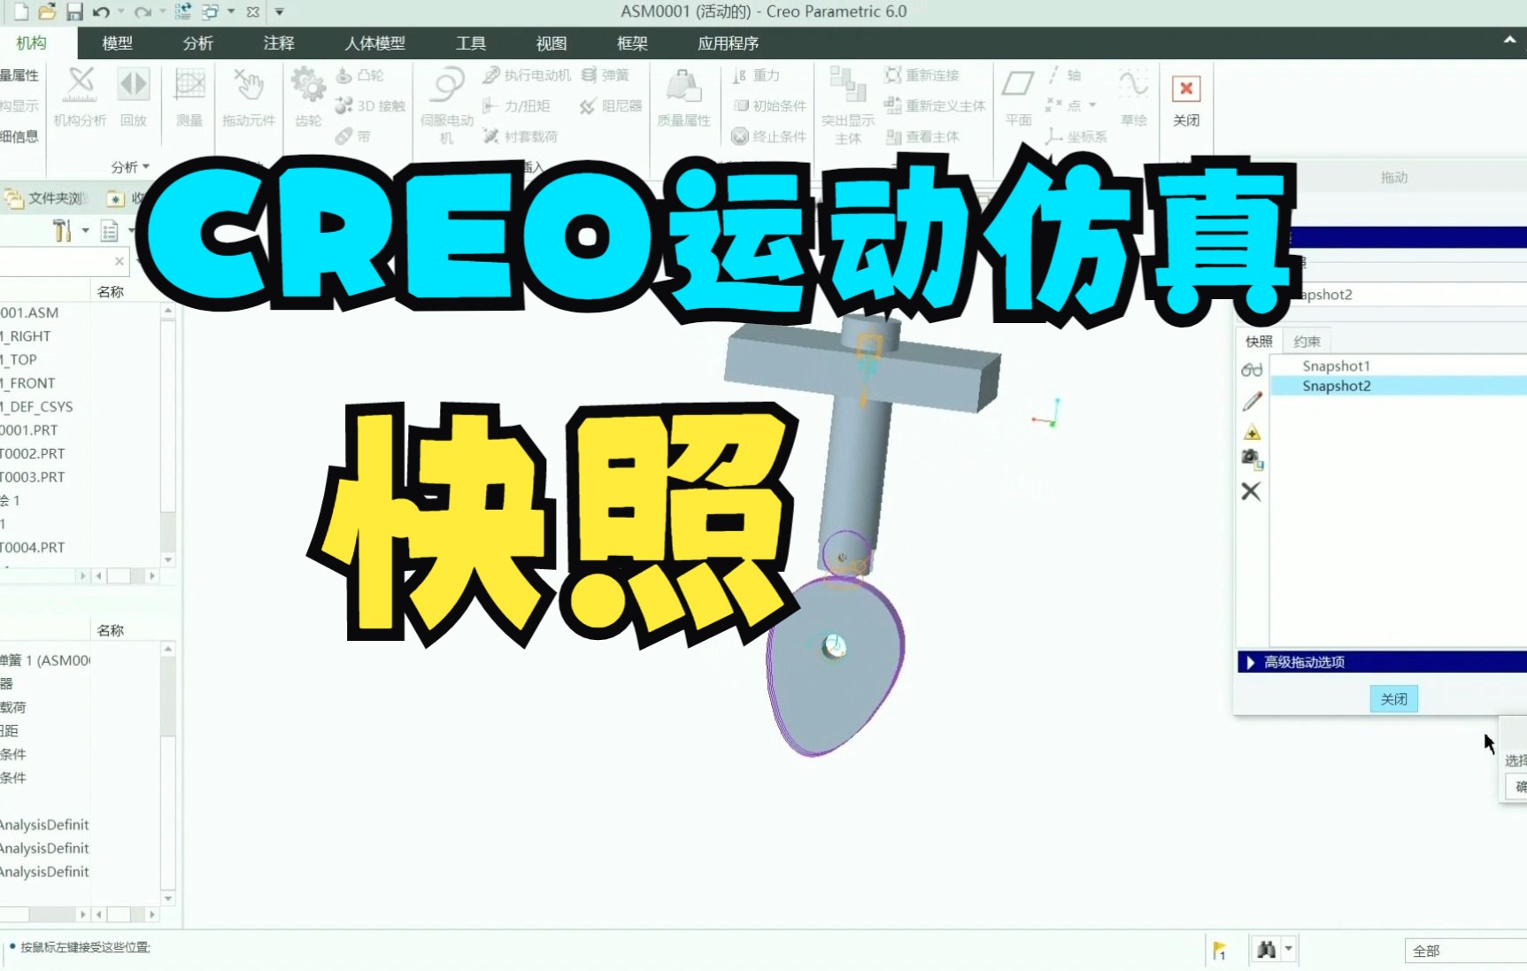This screenshot has height=971, width=1527.
Task: Expand the 高级拖动选项 section
Action: [1301, 661]
